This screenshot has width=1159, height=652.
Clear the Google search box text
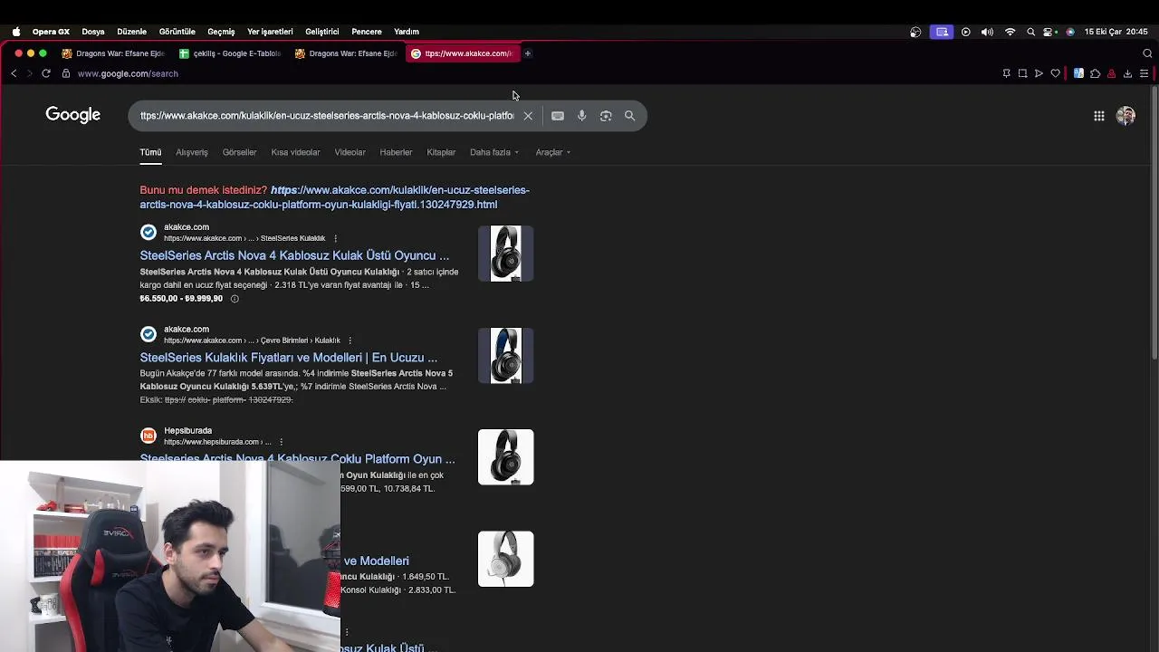click(x=528, y=116)
